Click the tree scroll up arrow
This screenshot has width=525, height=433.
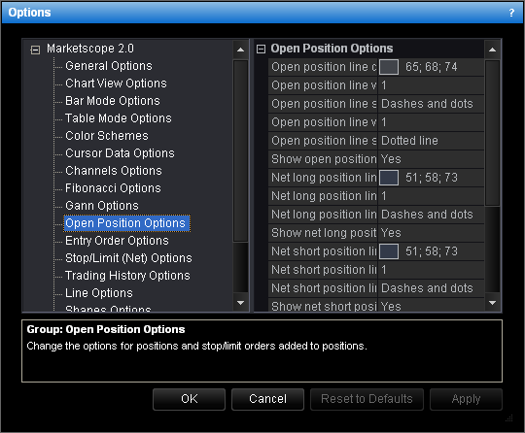(240, 50)
